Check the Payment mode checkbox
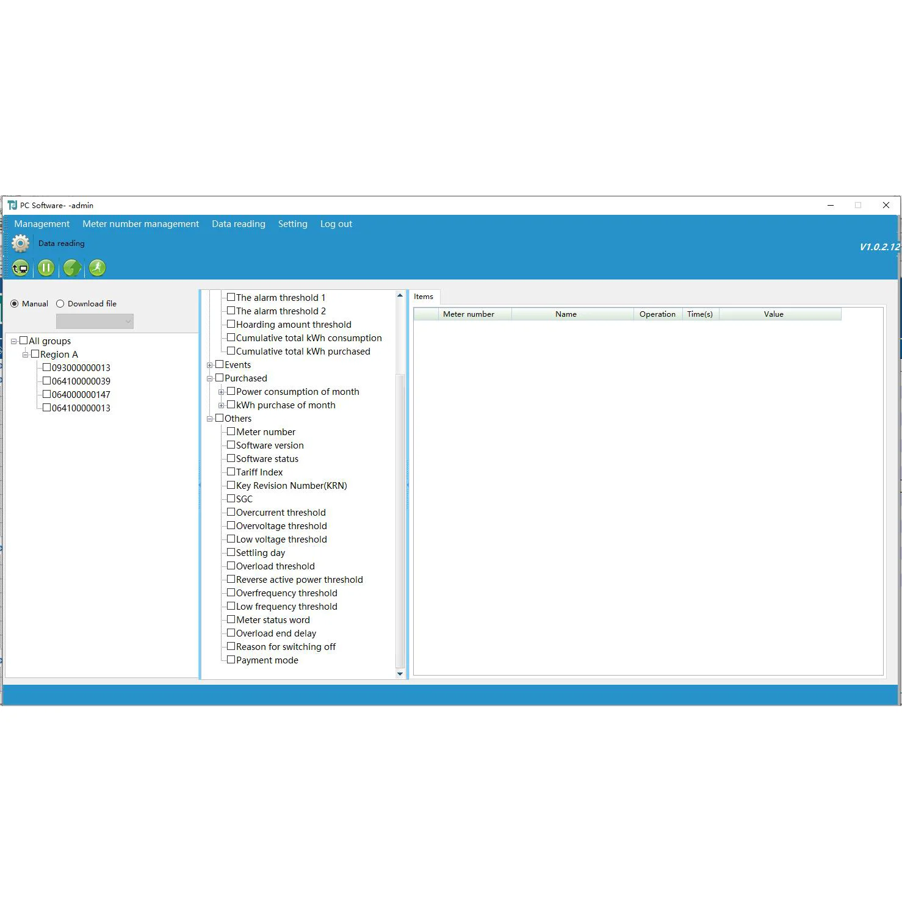The image size is (902, 902). tap(231, 660)
